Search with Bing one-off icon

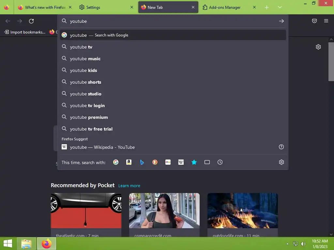pyautogui.click(x=142, y=162)
